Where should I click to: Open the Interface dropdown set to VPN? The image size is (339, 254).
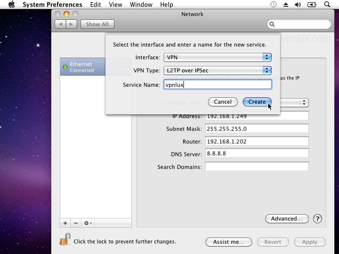click(x=217, y=57)
